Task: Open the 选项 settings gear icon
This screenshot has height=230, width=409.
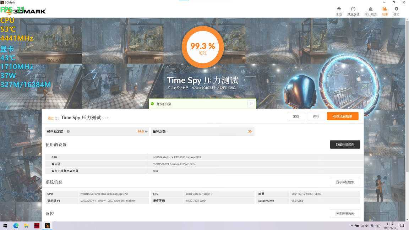Action: 396,10
